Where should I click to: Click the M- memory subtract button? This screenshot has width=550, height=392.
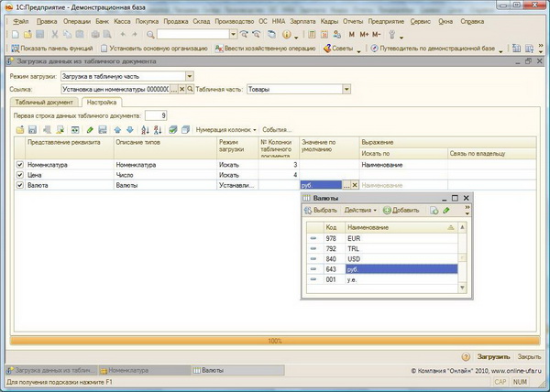click(377, 34)
